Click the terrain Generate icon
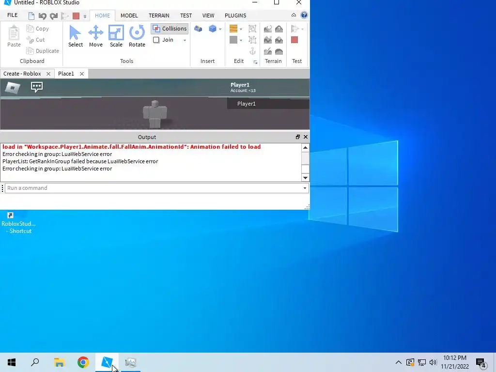This screenshot has height=372, width=496. [267, 29]
